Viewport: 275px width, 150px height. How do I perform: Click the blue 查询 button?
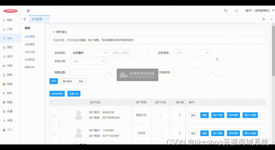click(54, 81)
